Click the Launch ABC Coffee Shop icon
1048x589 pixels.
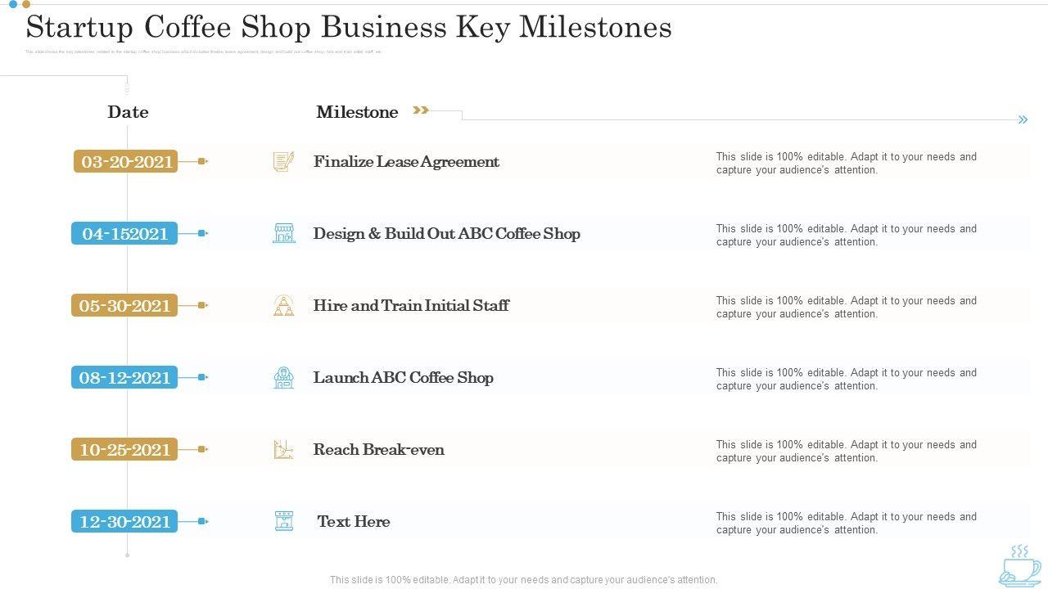pyautogui.click(x=283, y=377)
